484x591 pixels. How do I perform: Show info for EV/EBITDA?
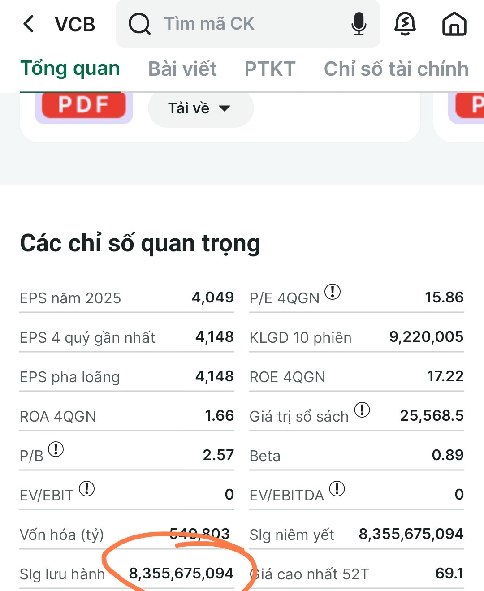point(337,488)
